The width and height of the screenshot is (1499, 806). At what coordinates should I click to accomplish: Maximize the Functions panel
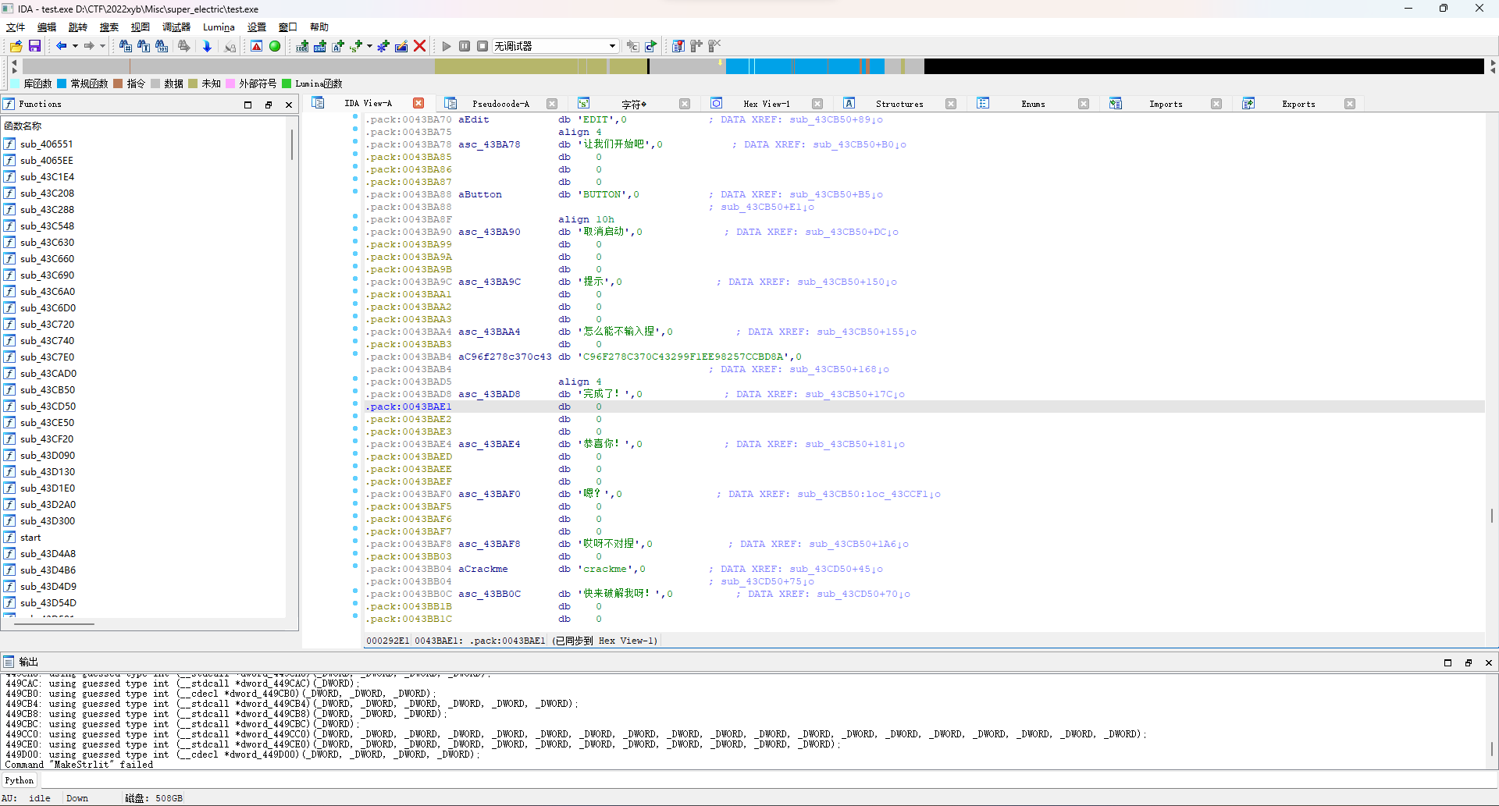[247, 105]
